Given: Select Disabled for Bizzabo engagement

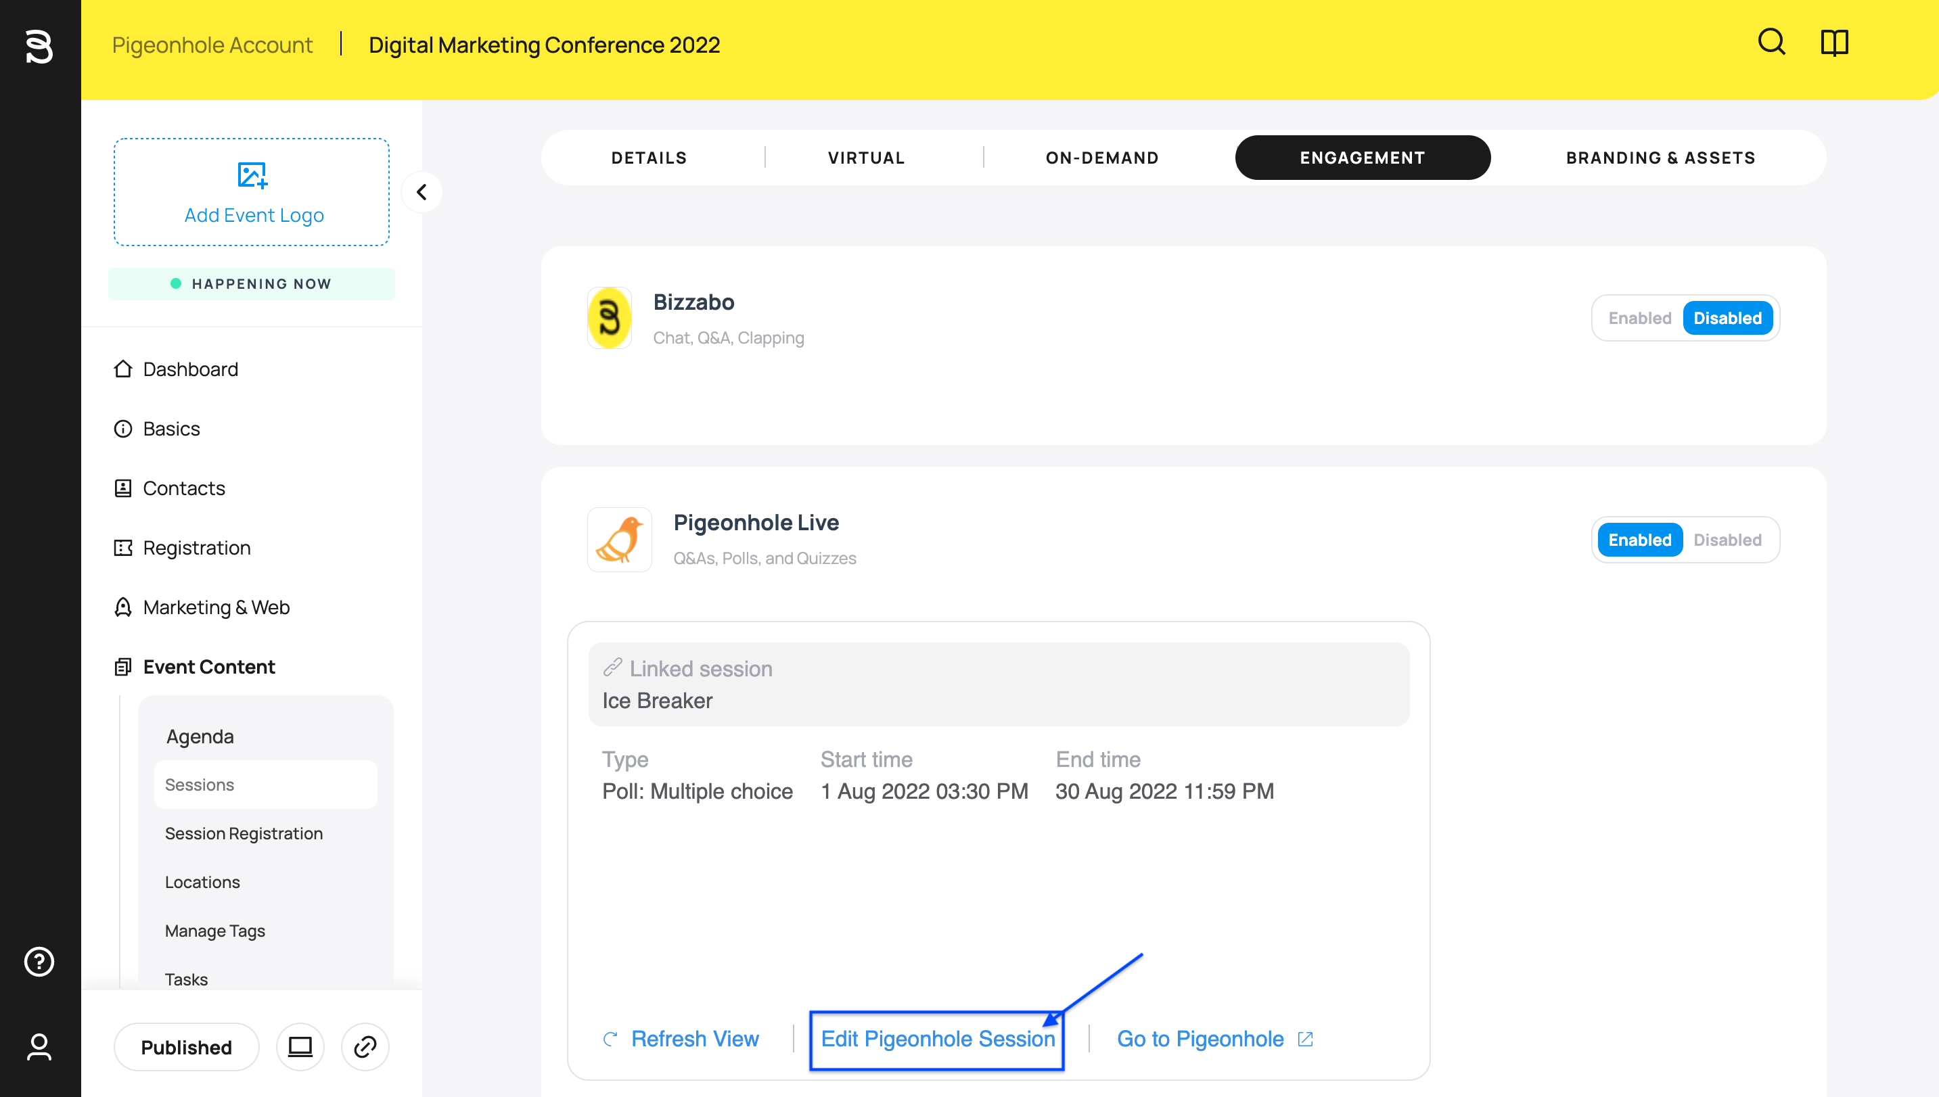Looking at the screenshot, I should tap(1727, 318).
